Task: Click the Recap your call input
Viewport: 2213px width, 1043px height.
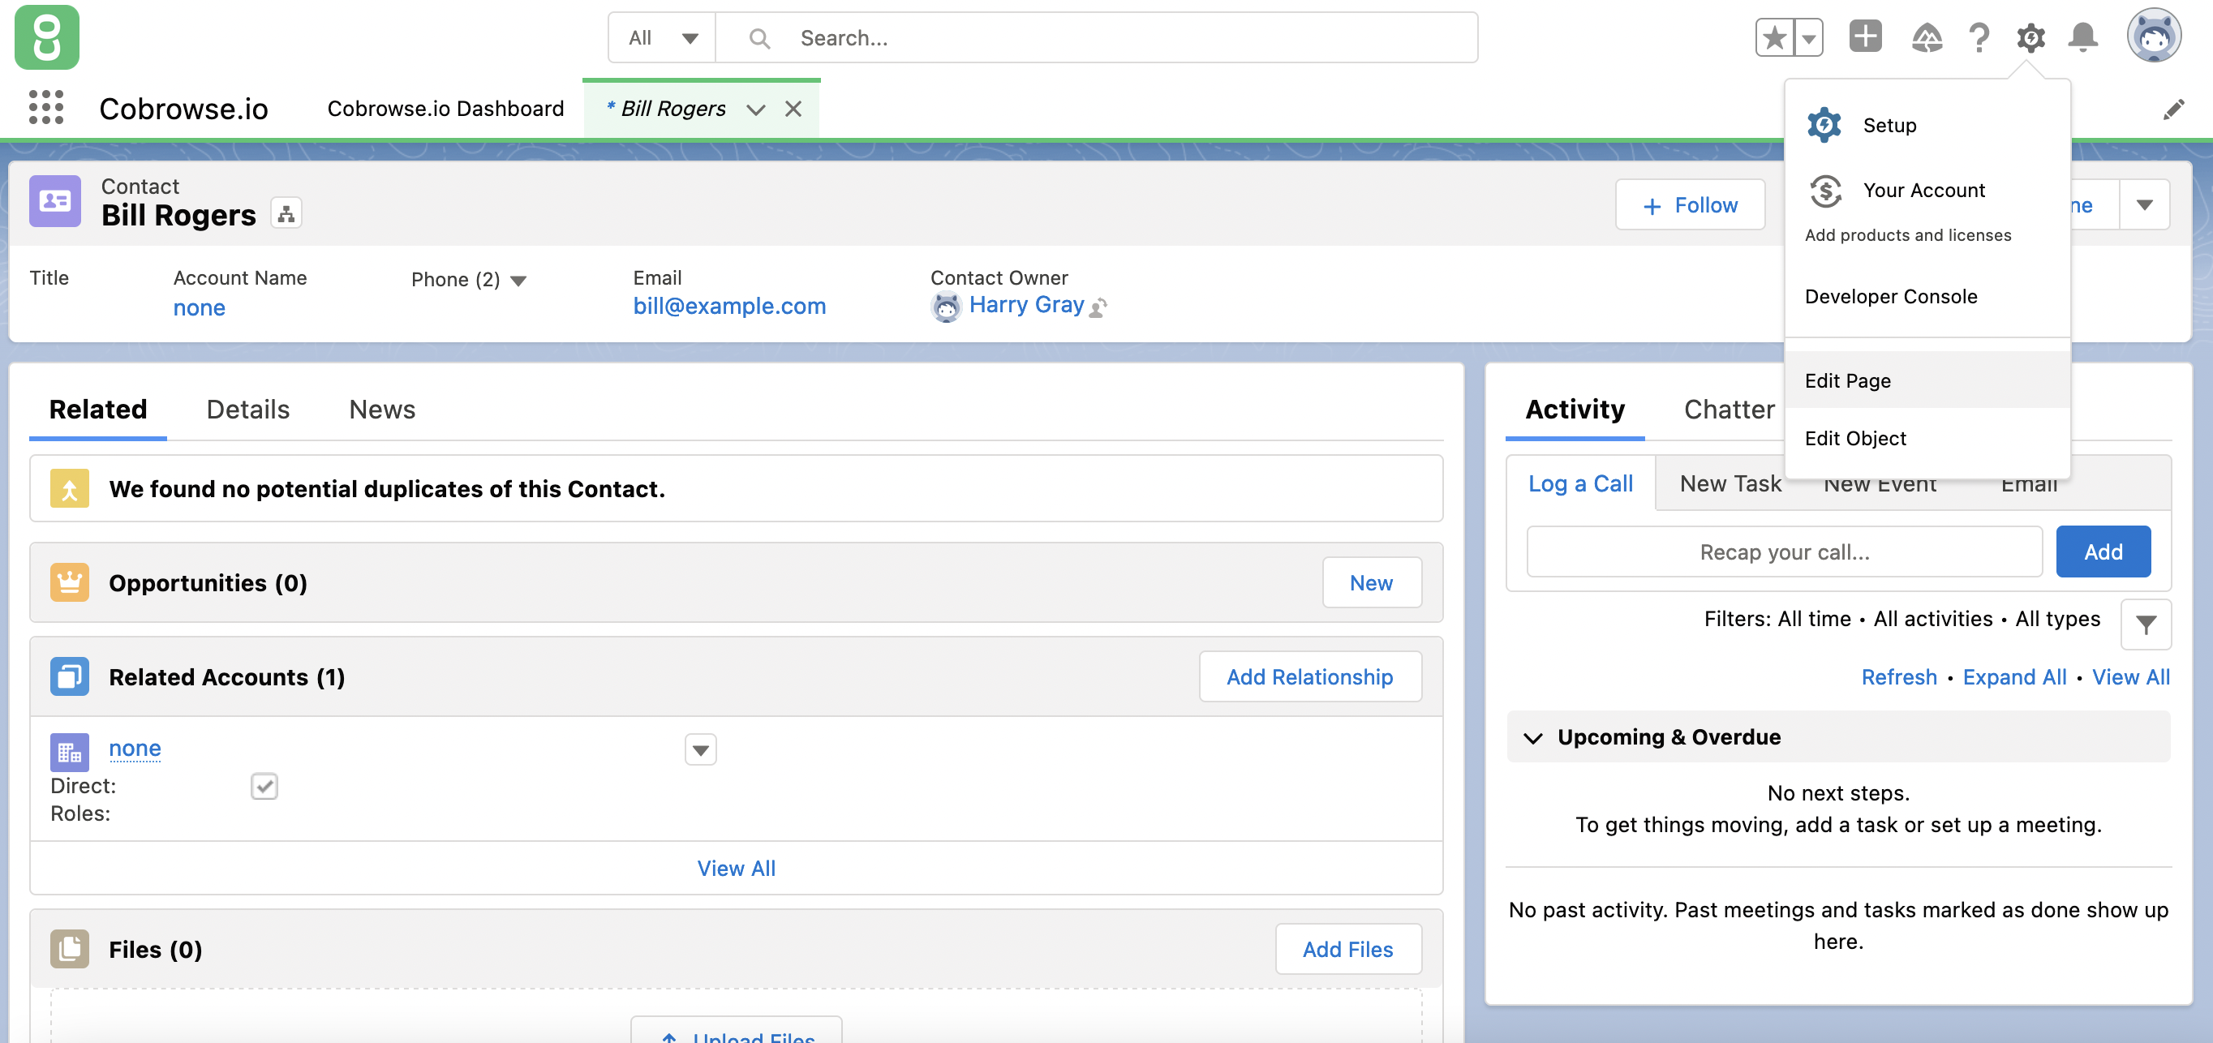Action: click(x=1783, y=552)
